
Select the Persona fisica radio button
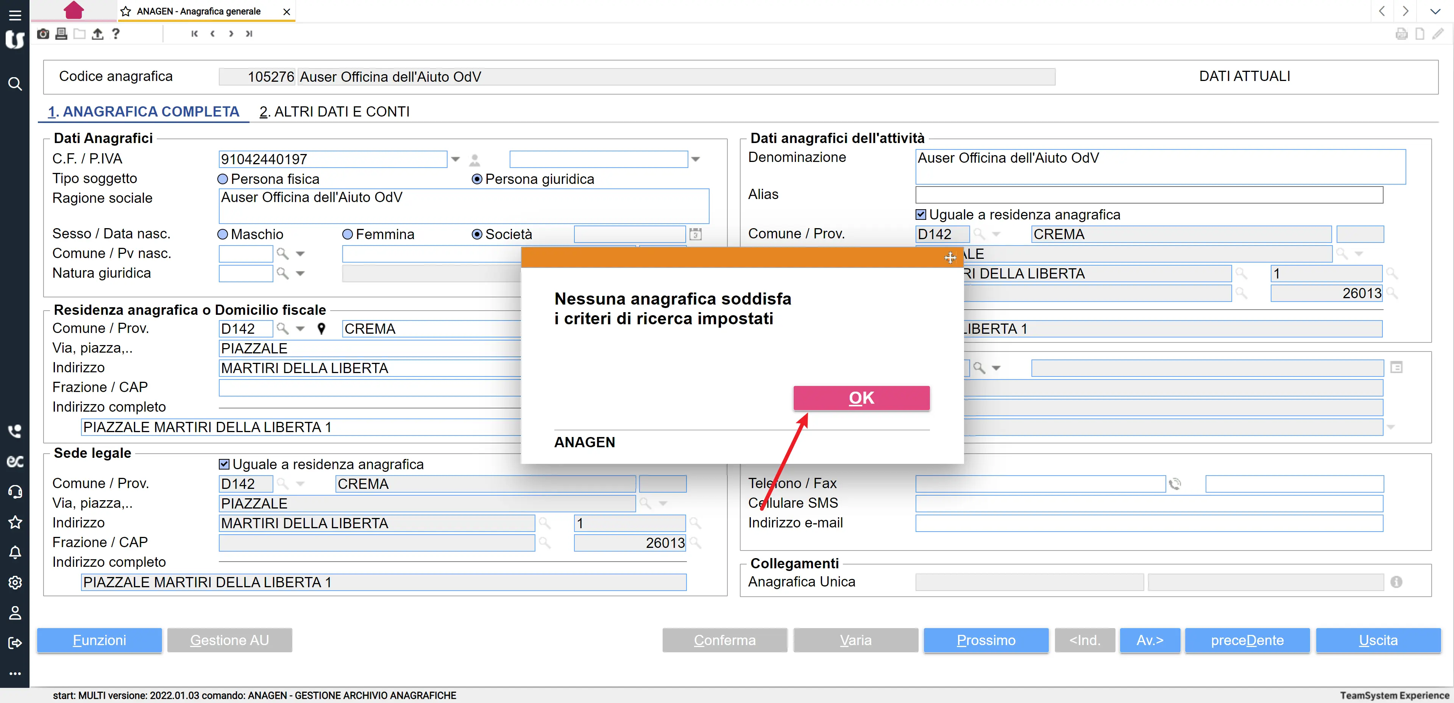[223, 179]
